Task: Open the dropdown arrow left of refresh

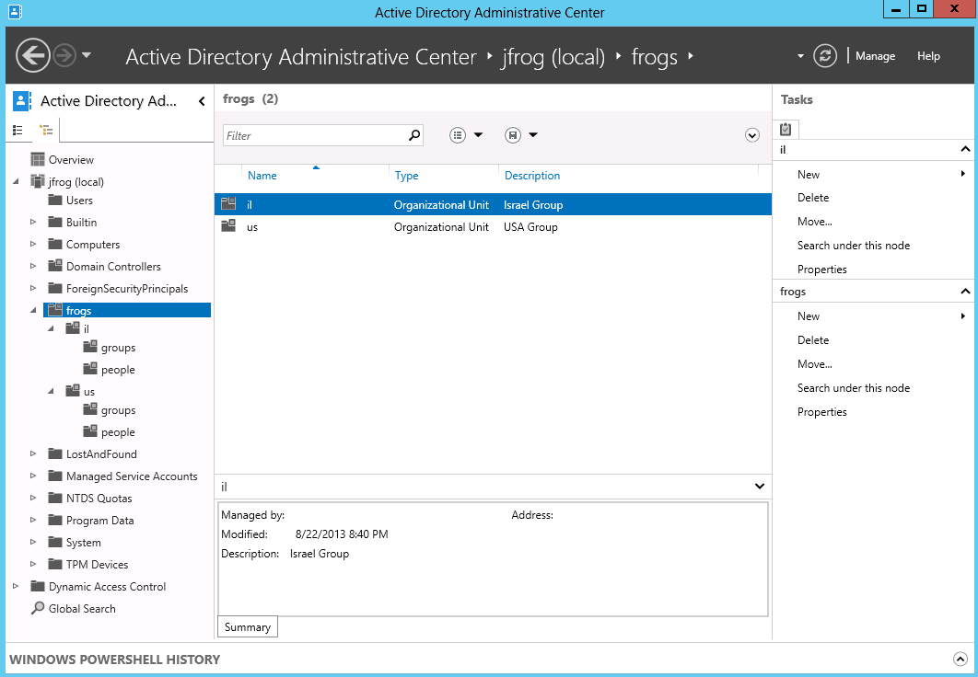Action: coord(800,56)
